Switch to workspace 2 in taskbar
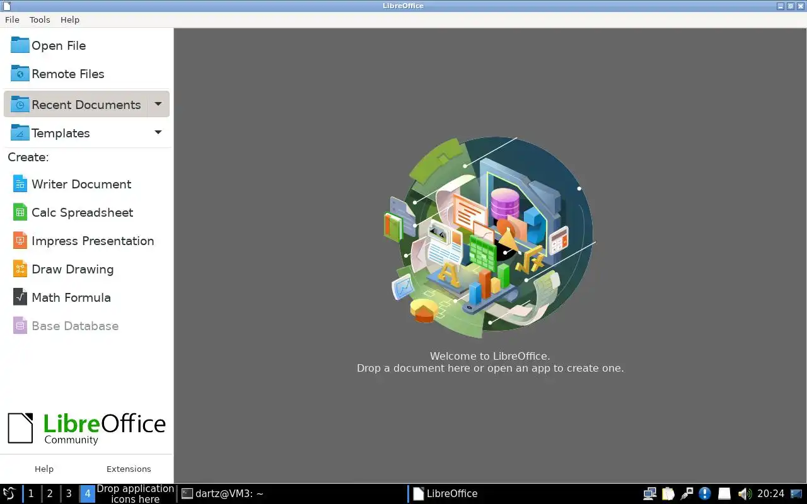The width and height of the screenshot is (807, 504). tap(50, 494)
